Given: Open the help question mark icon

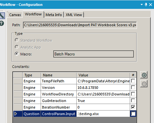Looking at the screenshot, I should click(x=2, y=23).
